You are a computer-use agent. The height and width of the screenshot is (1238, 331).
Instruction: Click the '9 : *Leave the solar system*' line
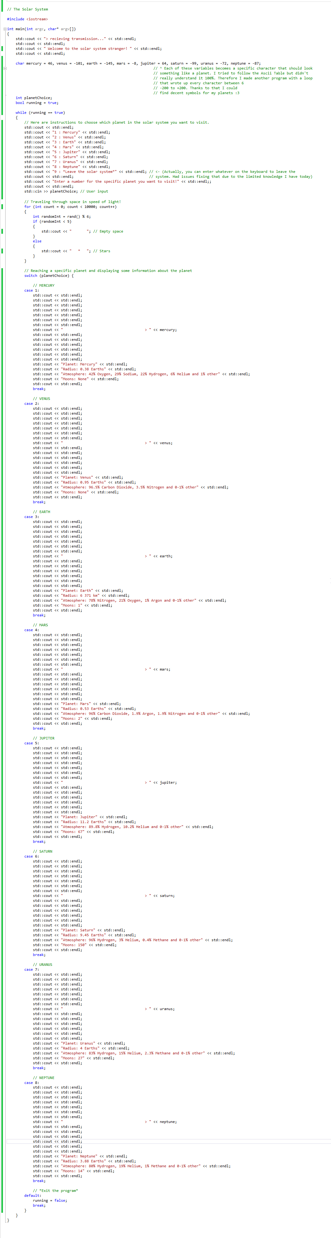[85, 172]
